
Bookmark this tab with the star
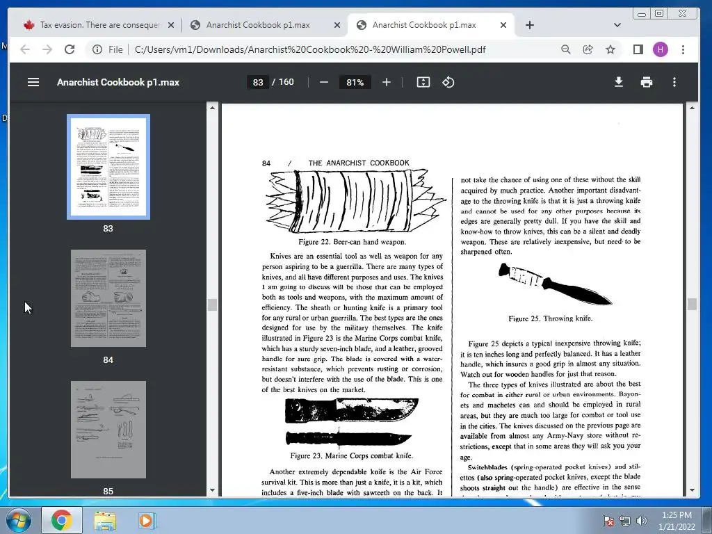(610, 49)
